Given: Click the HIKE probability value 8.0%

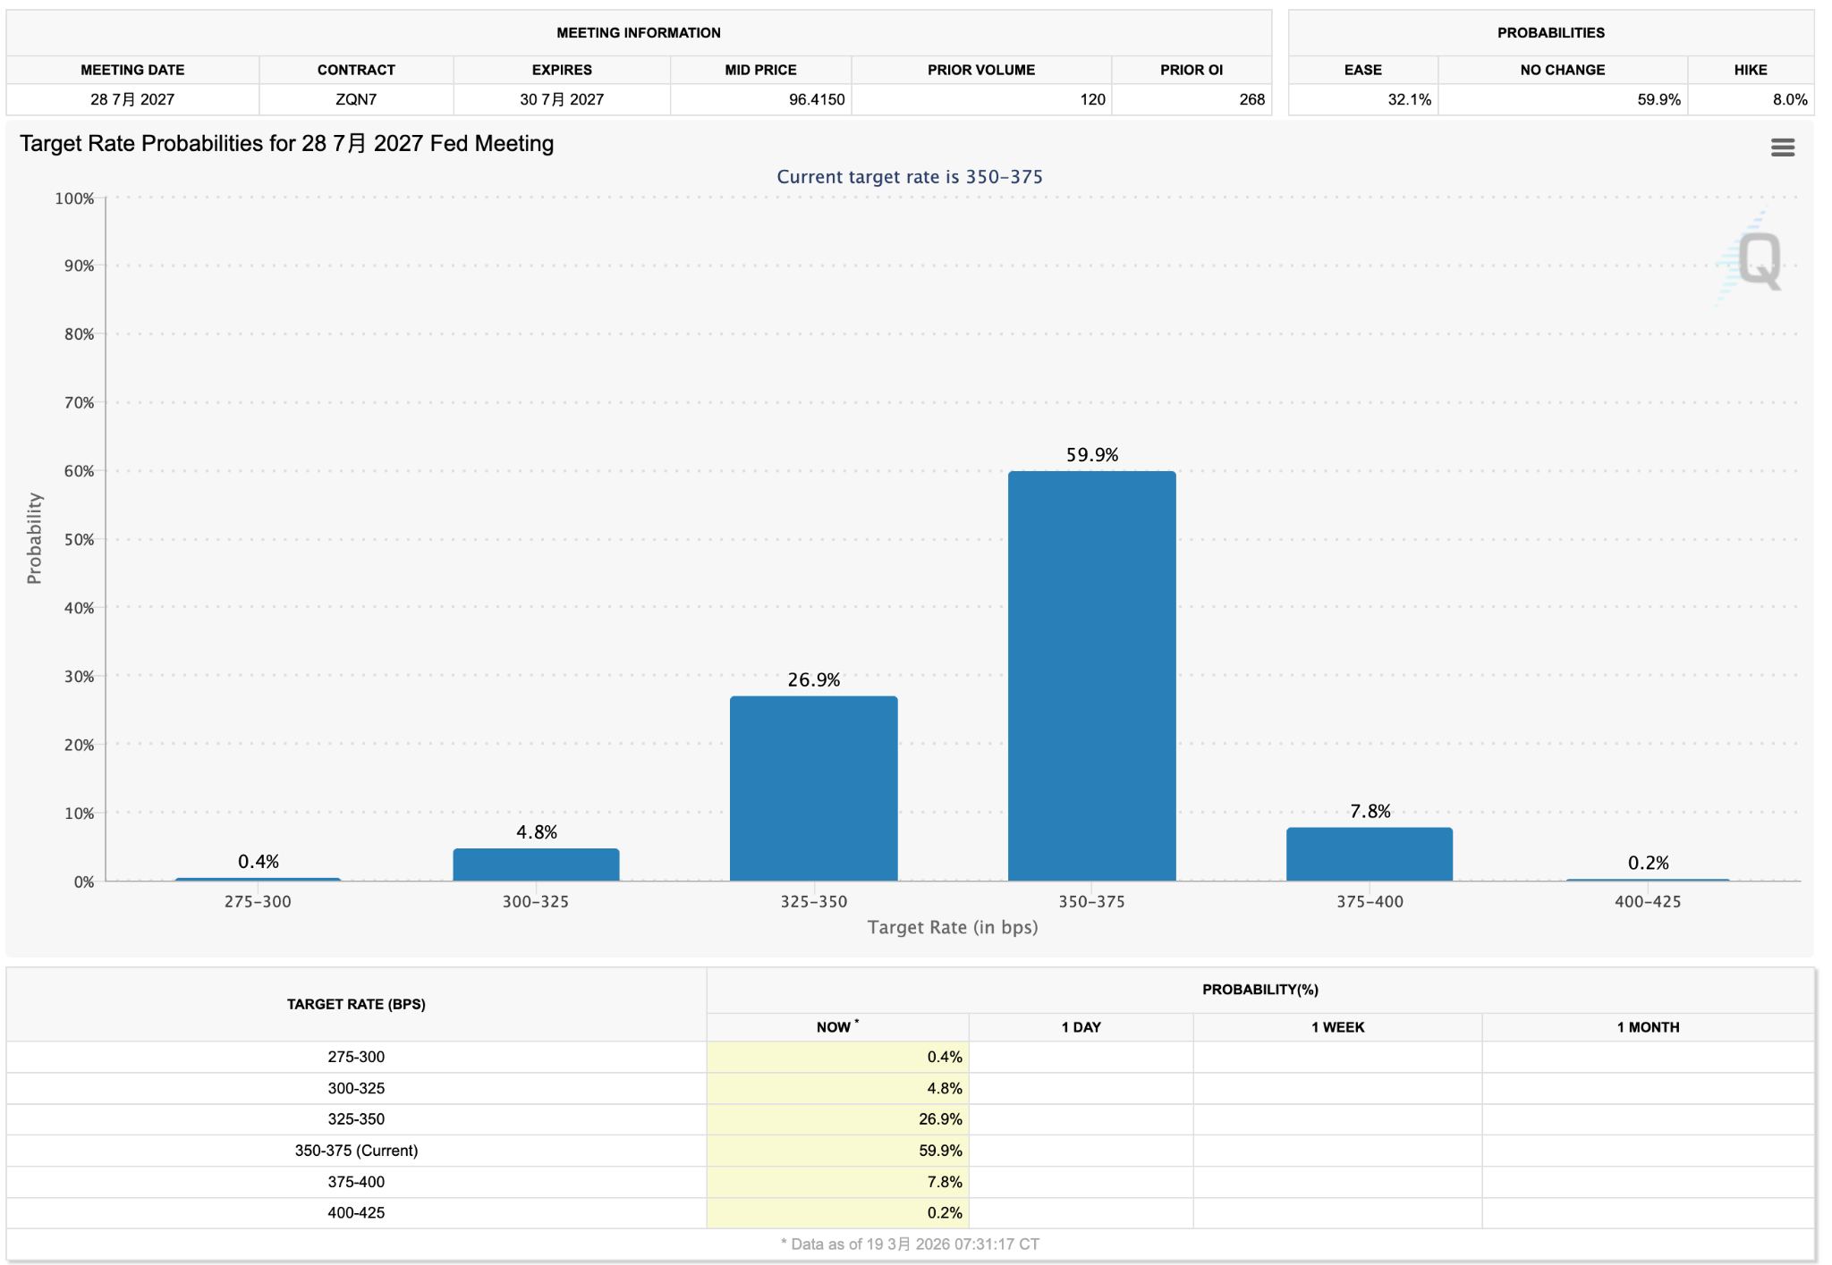Looking at the screenshot, I should pyautogui.click(x=1794, y=100).
